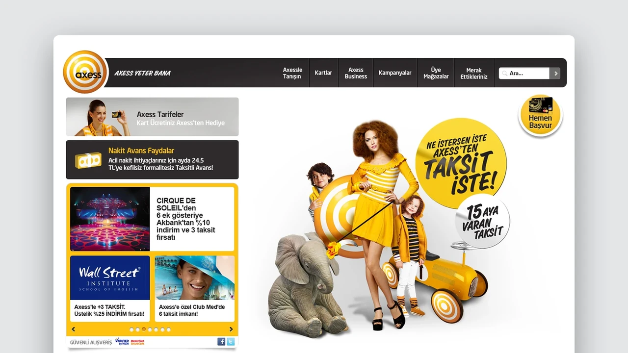Screen dimensions: 628x353
Task: Open the Twitter page icon
Action: click(231, 342)
